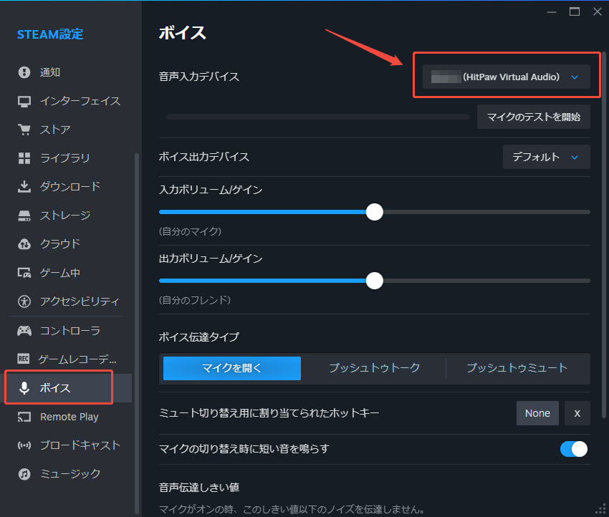Image resolution: width=609 pixels, height=517 pixels.
Task: Click the REC game recording icon
Action: [24, 359]
